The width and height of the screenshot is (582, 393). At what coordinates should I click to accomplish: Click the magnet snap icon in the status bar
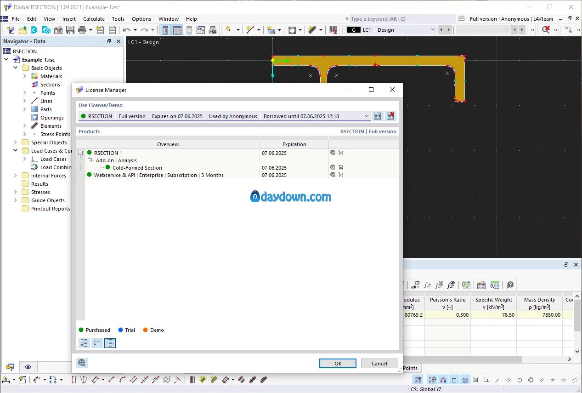coord(443,380)
